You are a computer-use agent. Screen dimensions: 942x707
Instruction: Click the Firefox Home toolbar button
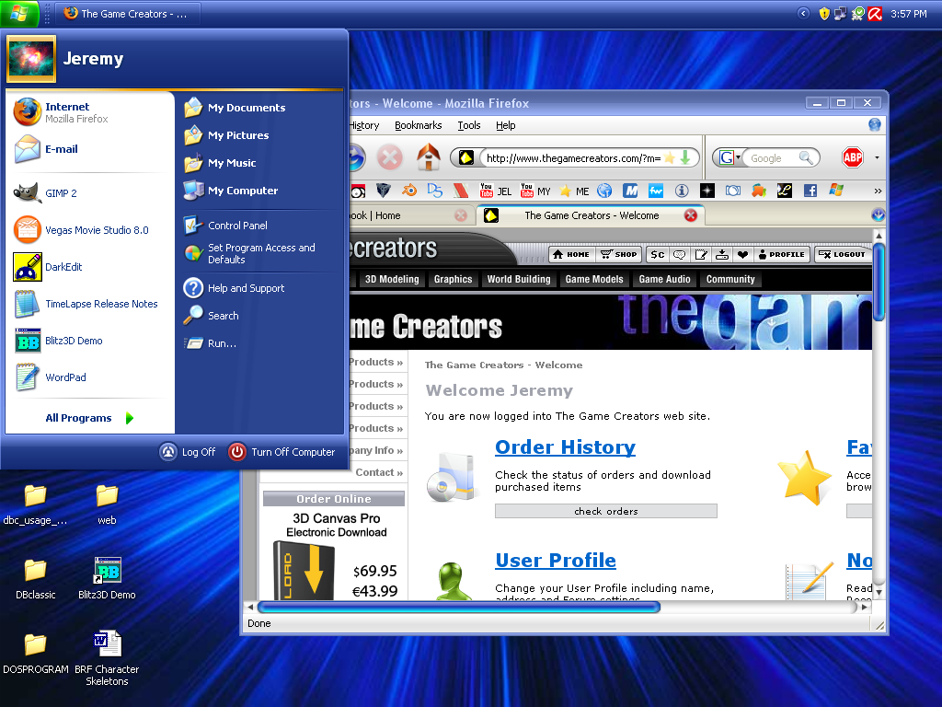[429, 157]
